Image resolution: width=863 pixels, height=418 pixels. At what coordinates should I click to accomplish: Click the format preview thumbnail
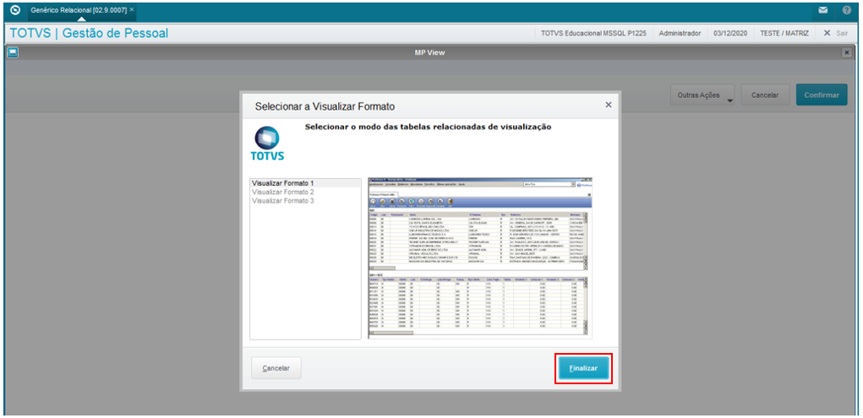click(480, 257)
